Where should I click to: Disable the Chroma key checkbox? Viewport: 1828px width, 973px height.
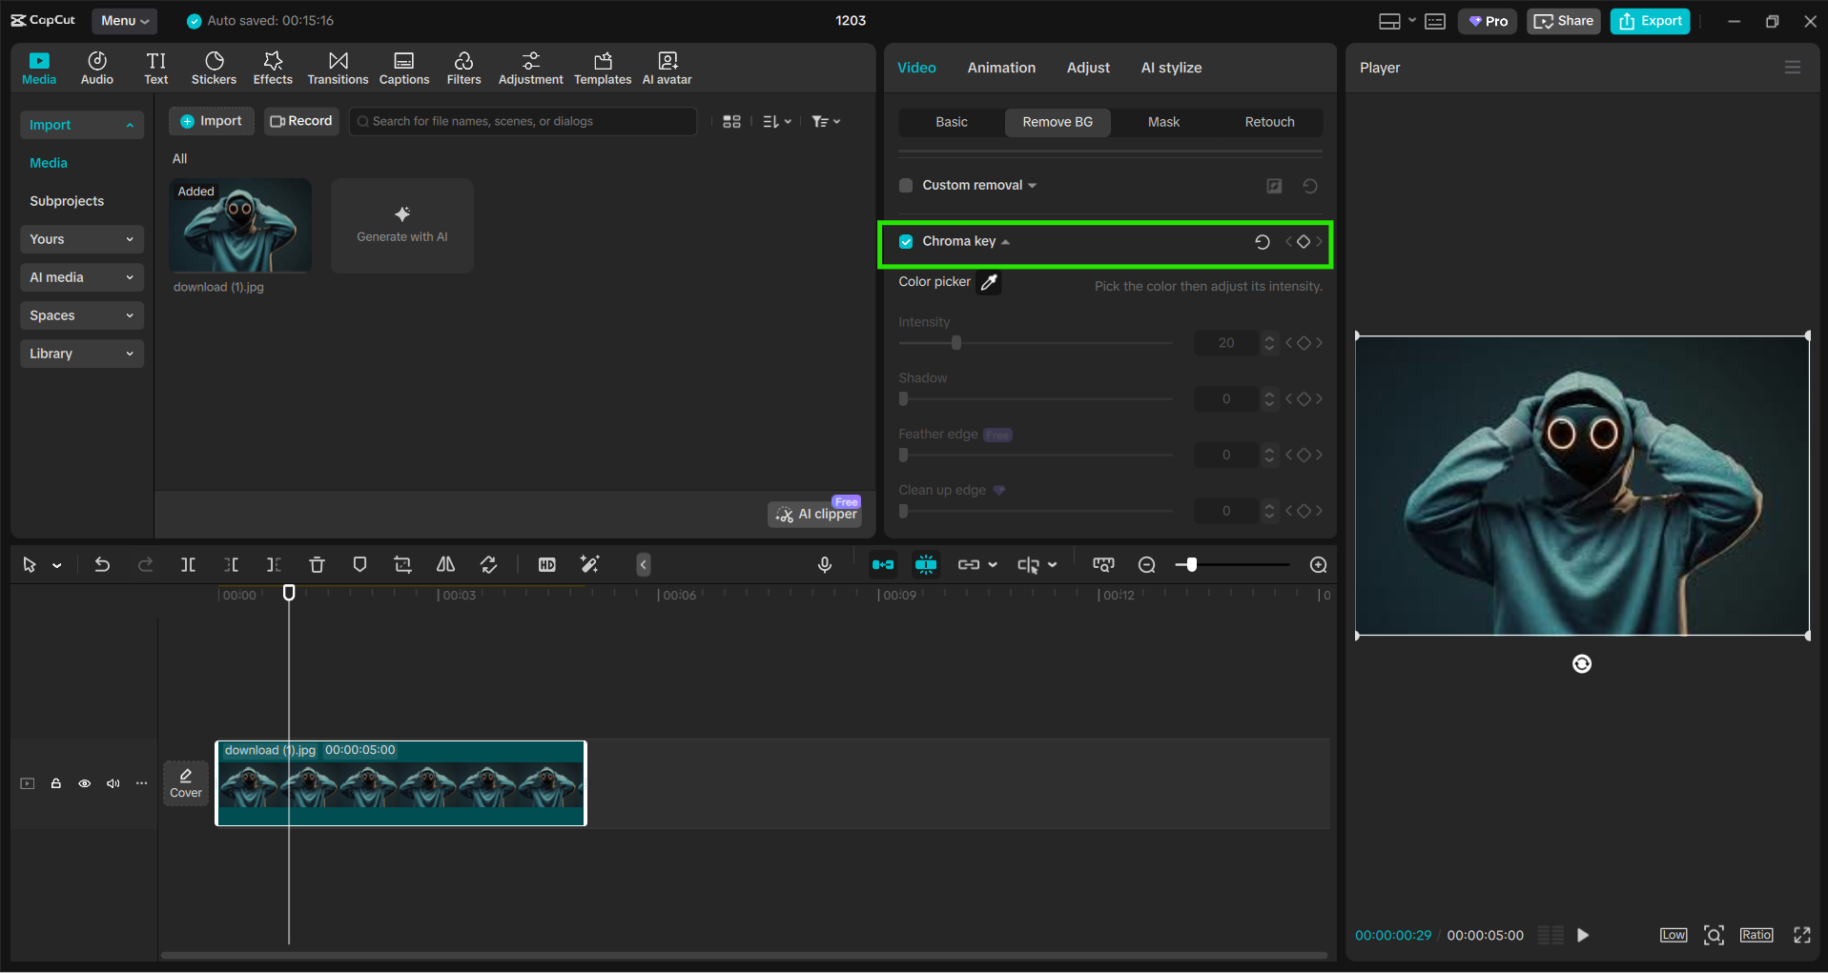(x=904, y=241)
